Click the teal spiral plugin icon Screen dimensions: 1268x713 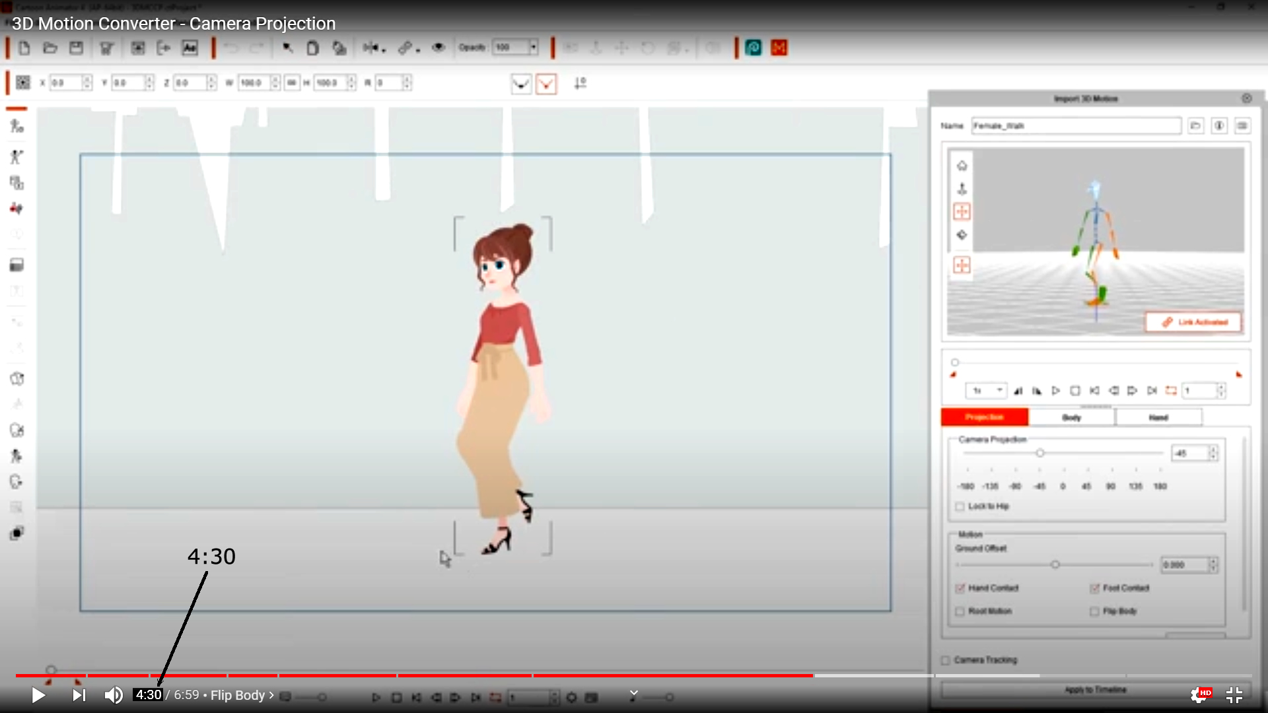[x=754, y=48]
